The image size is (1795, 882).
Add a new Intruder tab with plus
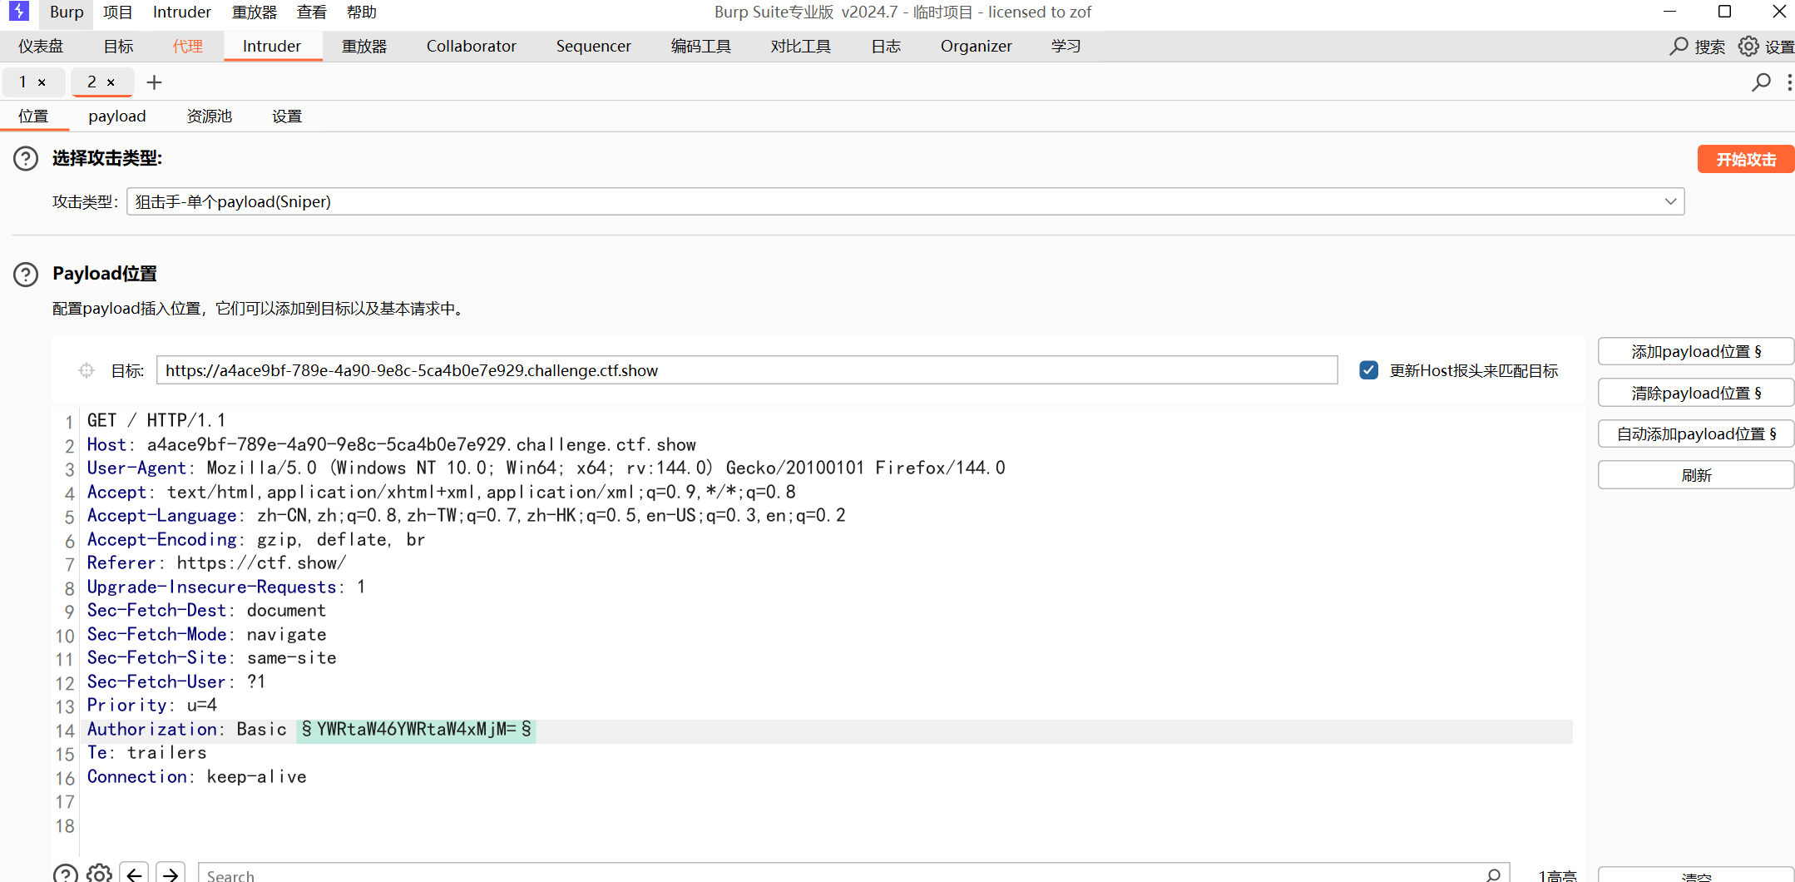tap(154, 82)
